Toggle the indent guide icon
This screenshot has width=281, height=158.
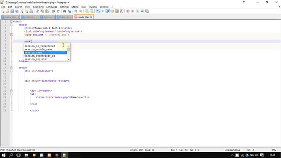coord(108,11)
